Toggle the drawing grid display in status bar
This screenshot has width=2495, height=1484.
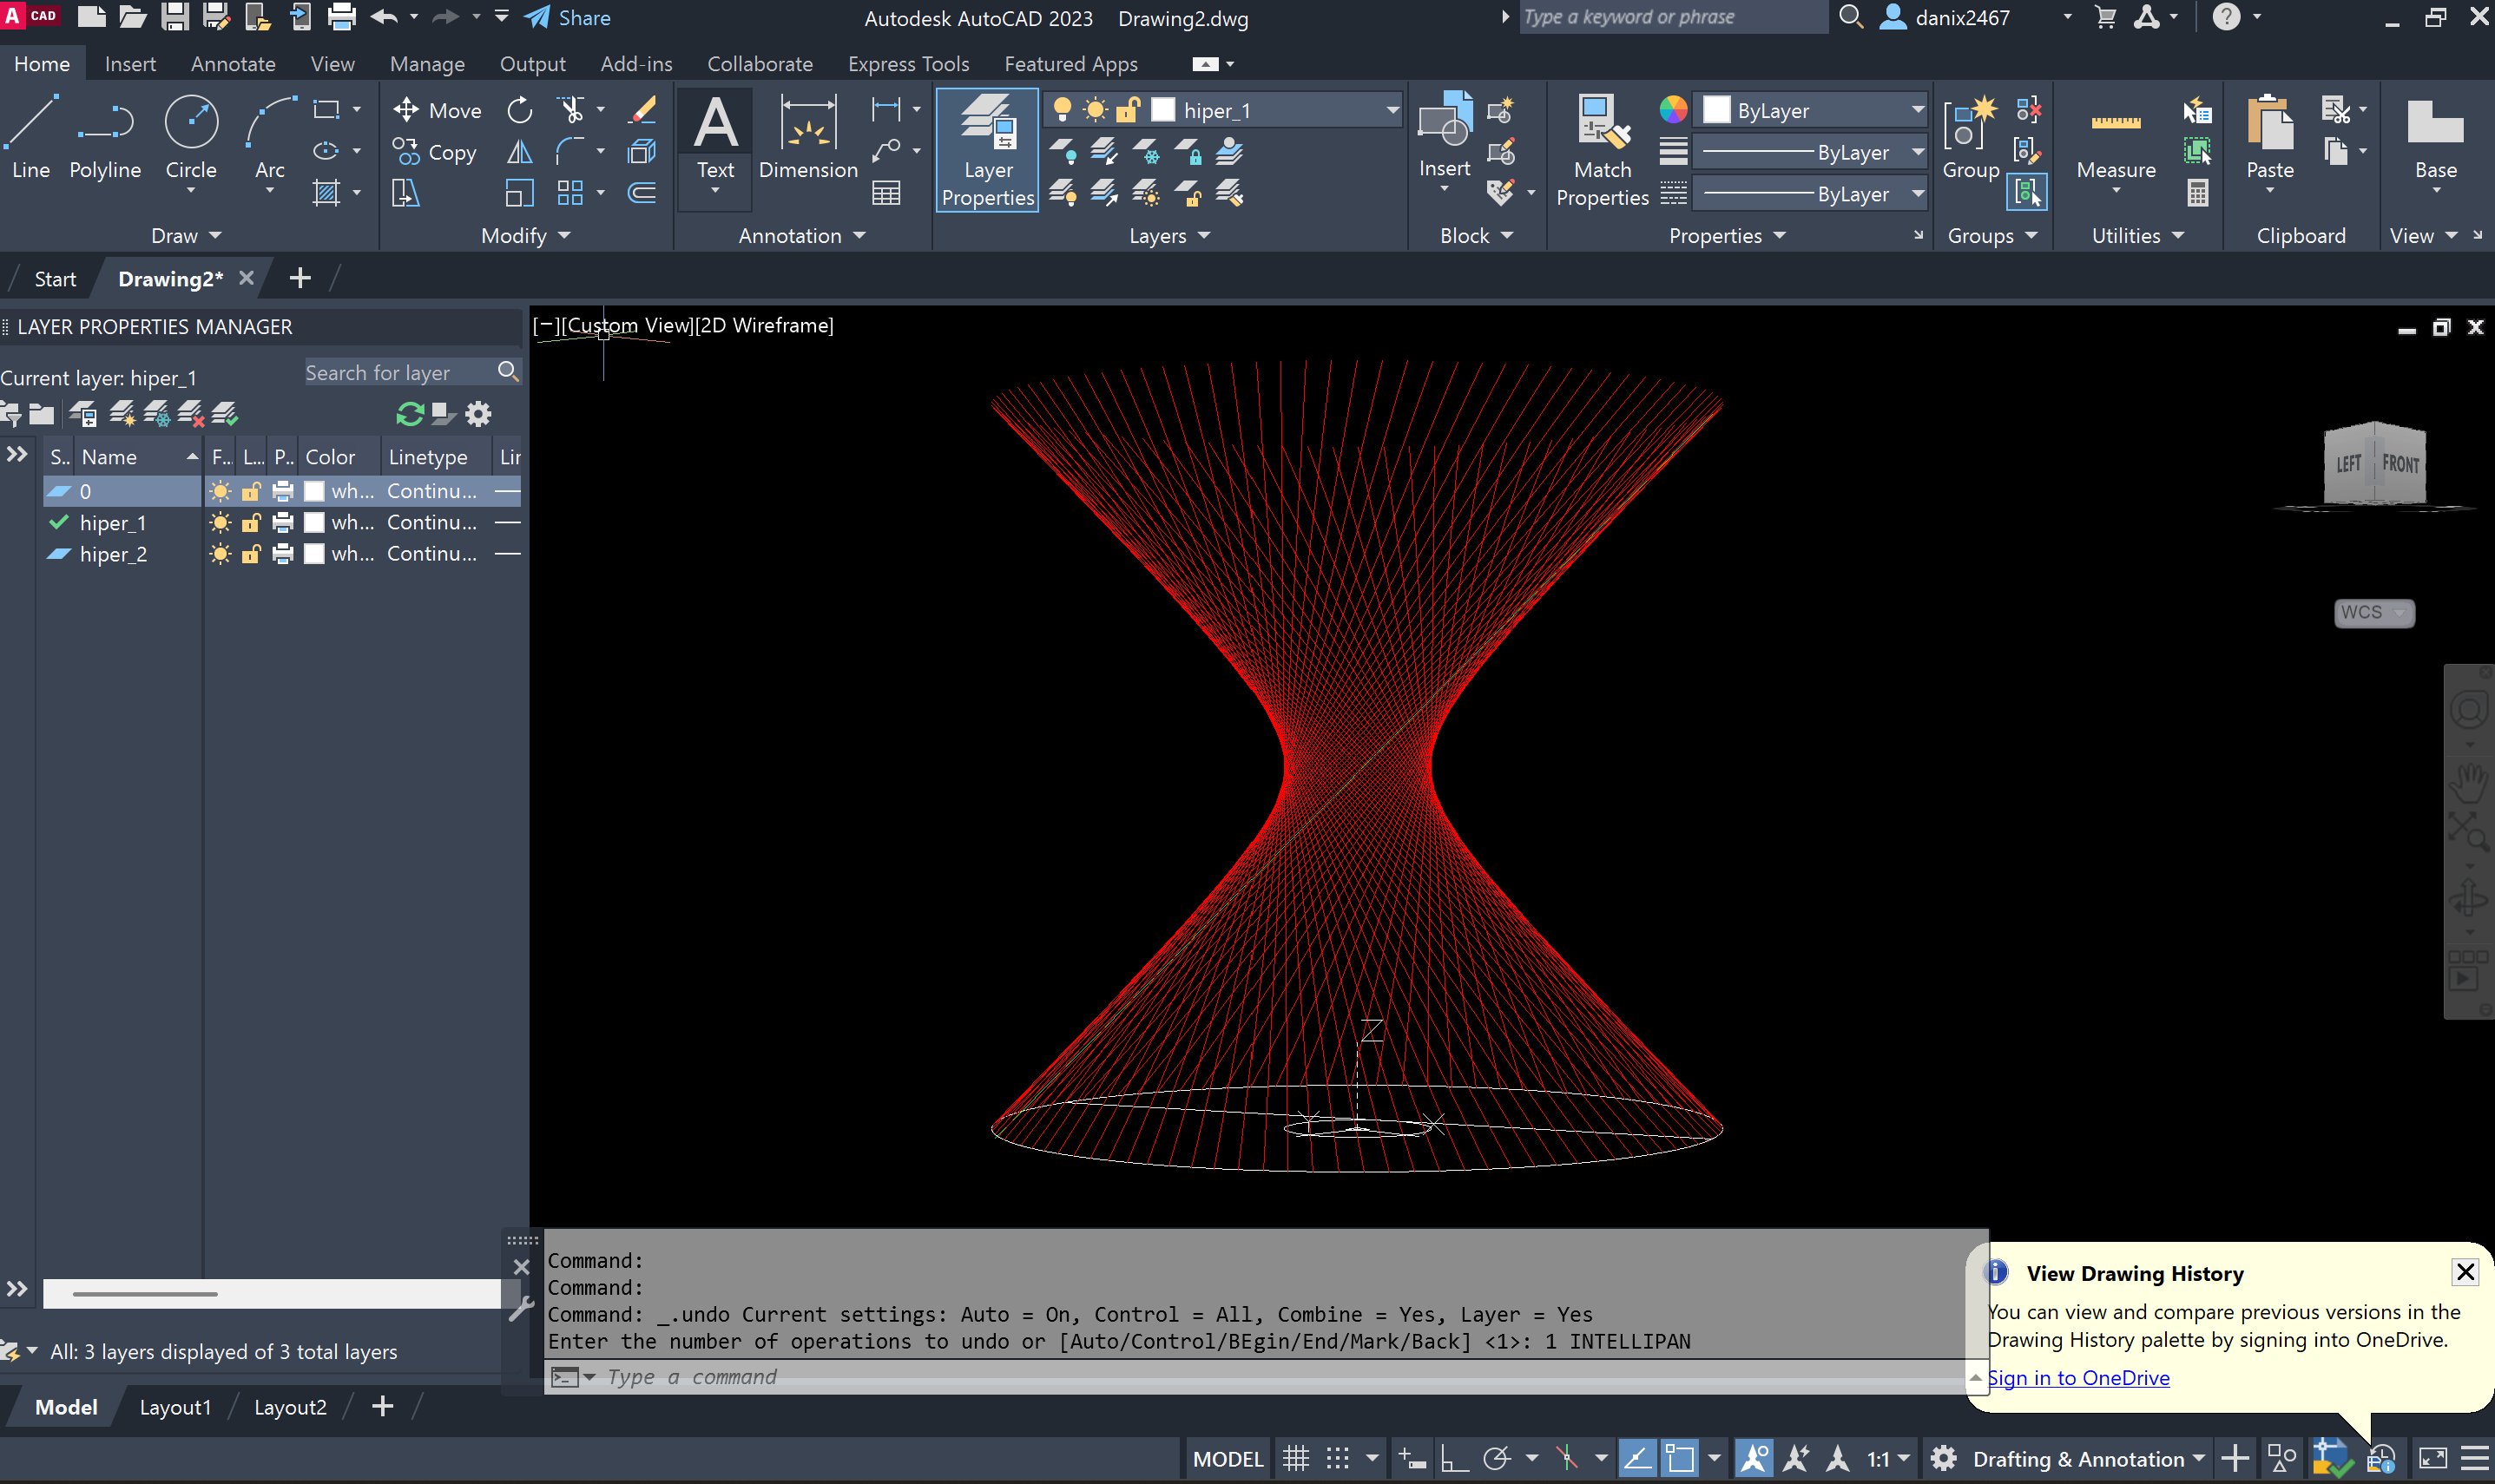(1296, 1459)
